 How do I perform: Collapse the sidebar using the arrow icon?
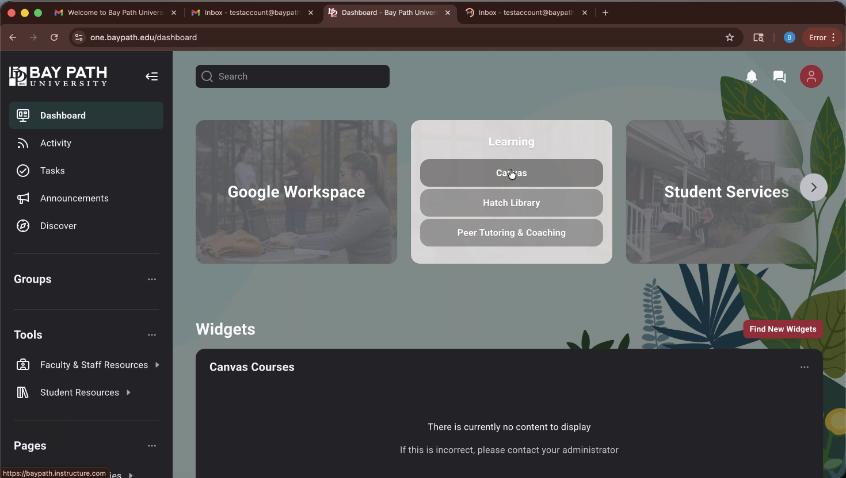coord(151,76)
